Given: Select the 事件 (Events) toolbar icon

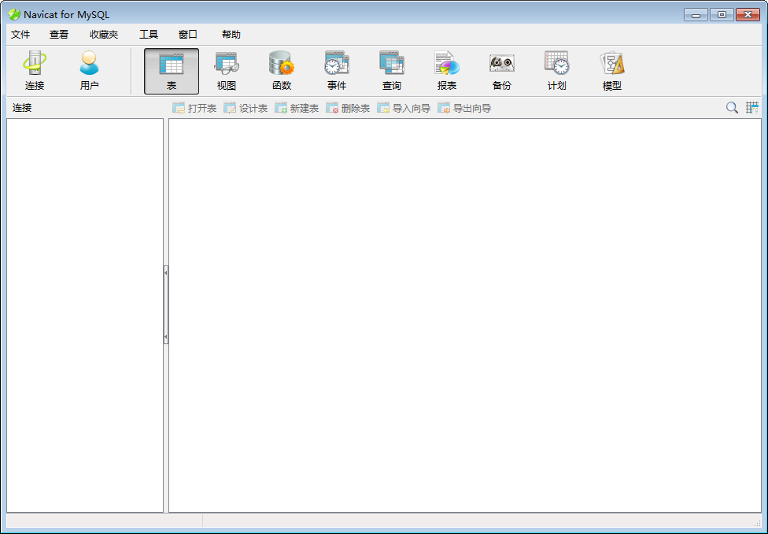Looking at the screenshot, I should [336, 69].
